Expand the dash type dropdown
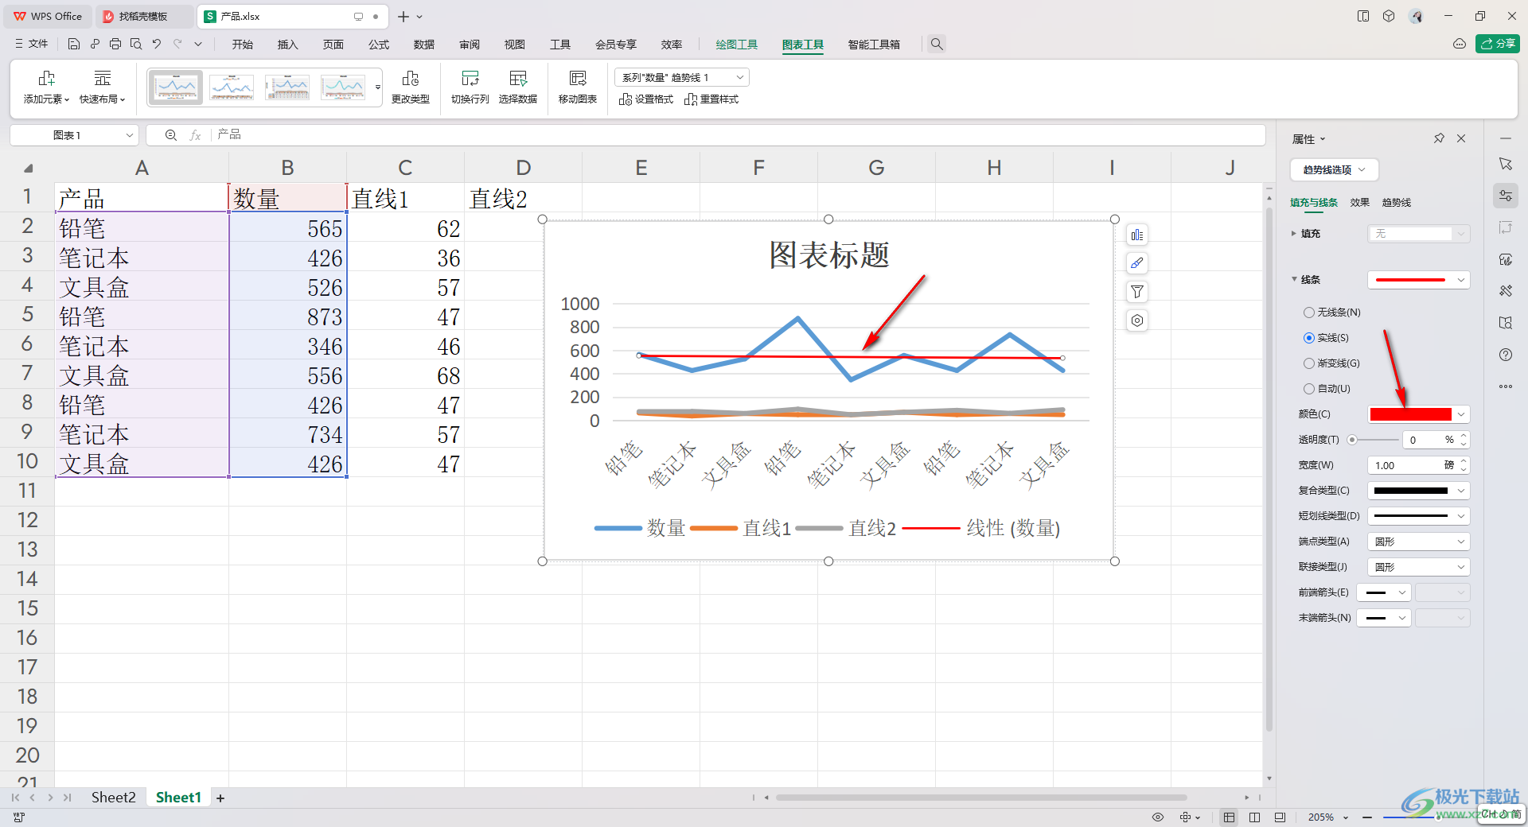 coord(1418,516)
